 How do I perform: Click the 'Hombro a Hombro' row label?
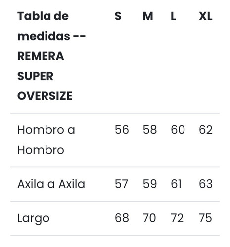(46, 140)
